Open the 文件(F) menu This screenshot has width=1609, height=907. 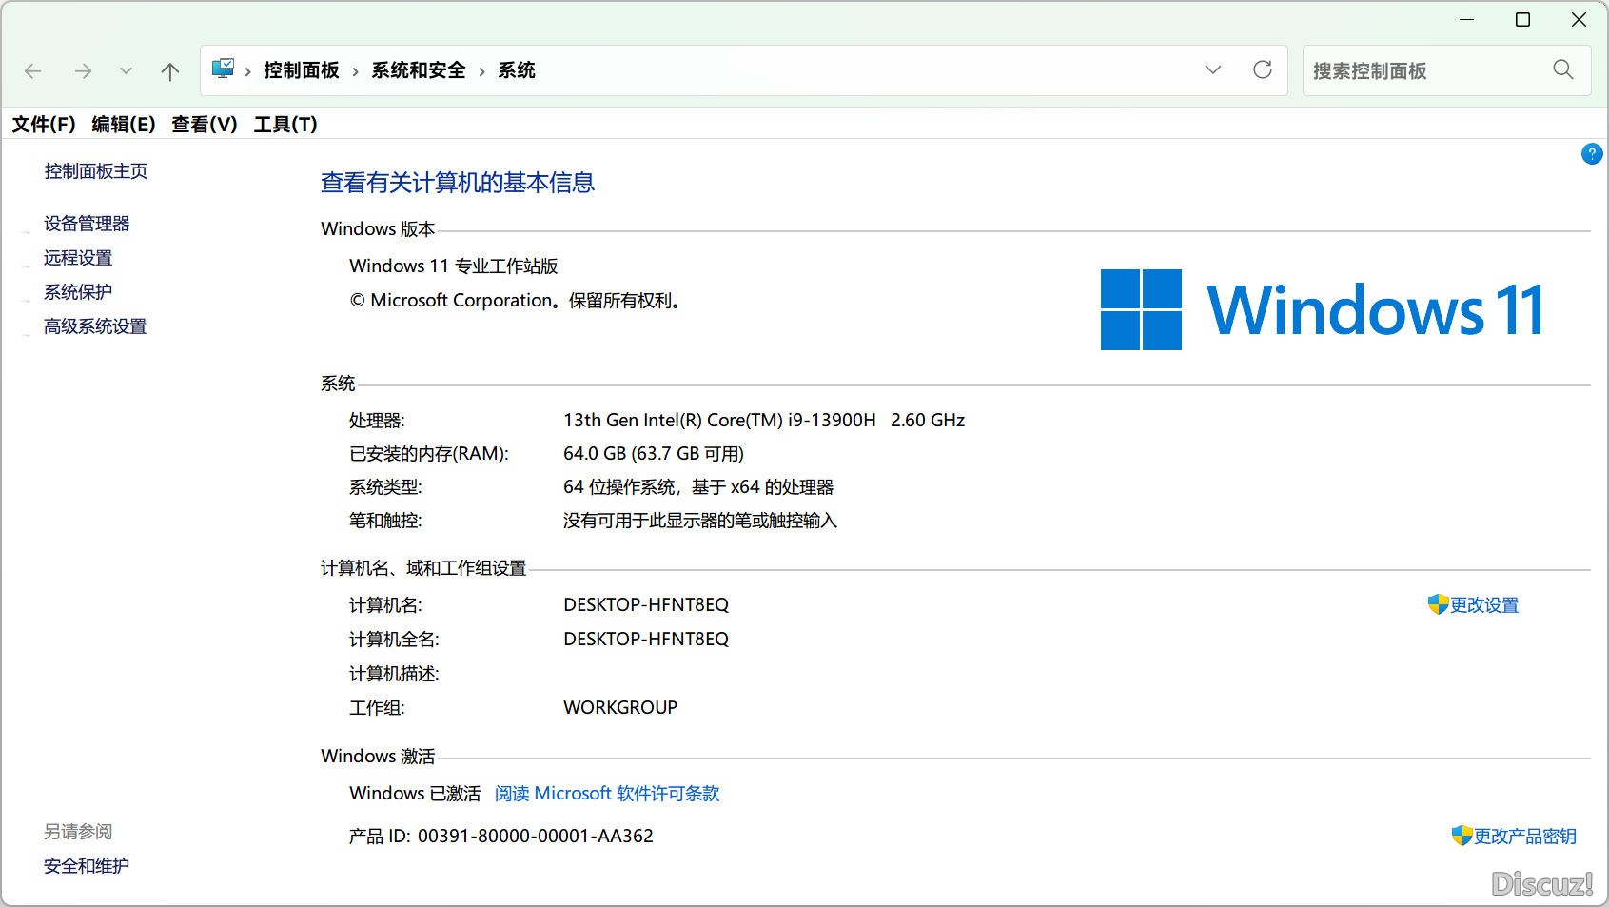[x=44, y=125]
